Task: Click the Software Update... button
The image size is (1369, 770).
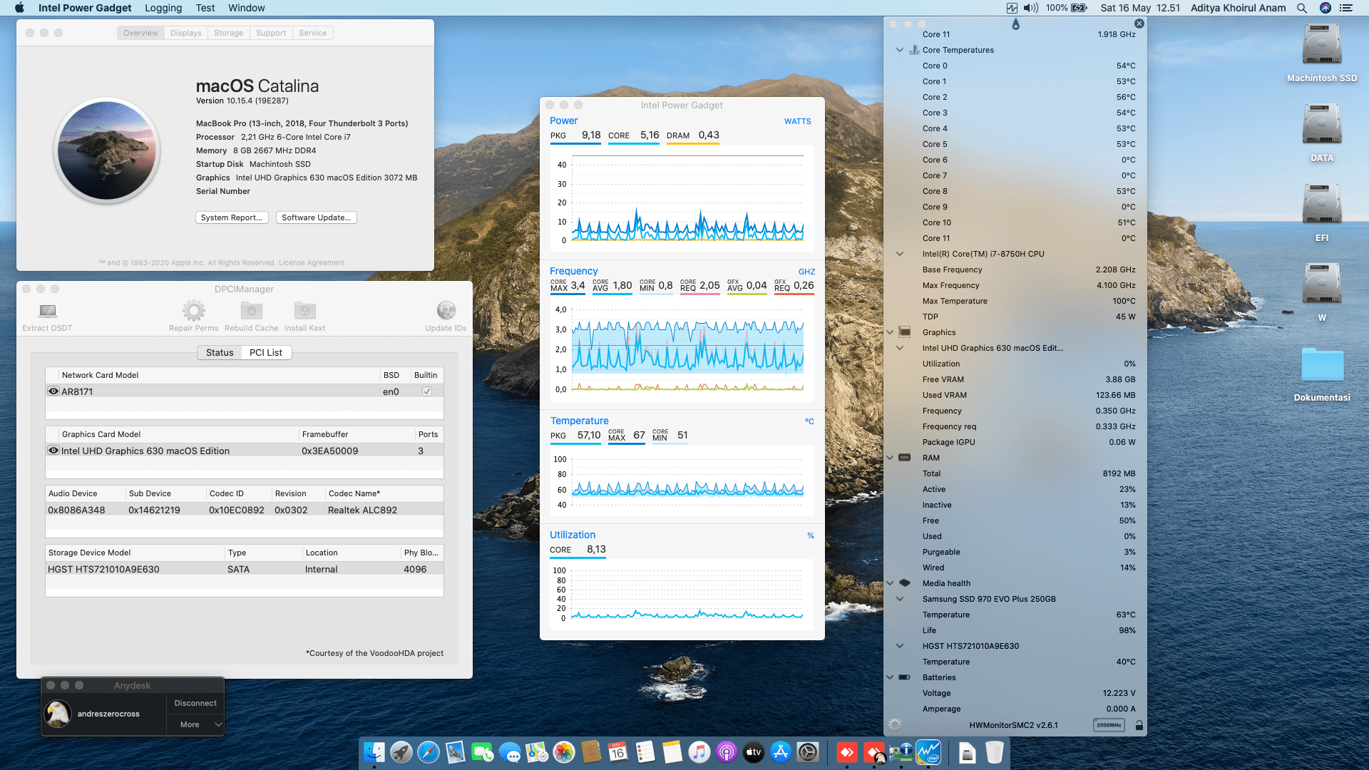Action: (x=316, y=217)
